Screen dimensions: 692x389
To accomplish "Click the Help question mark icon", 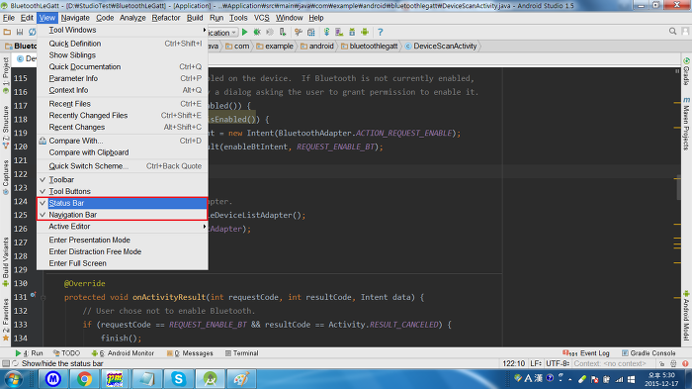I will 381,32.
